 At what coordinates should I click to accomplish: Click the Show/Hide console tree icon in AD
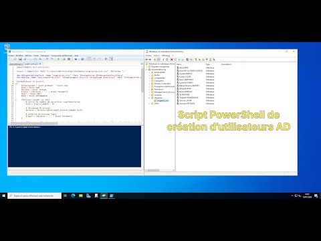(158, 60)
